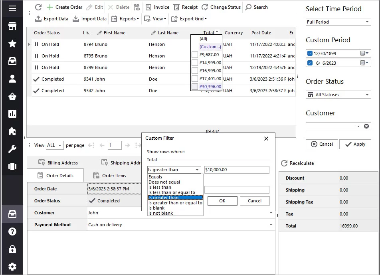Click the star favorites icon in the sidebar
The height and width of the screenshot is (275, 380).
click(x=12, y=44)
